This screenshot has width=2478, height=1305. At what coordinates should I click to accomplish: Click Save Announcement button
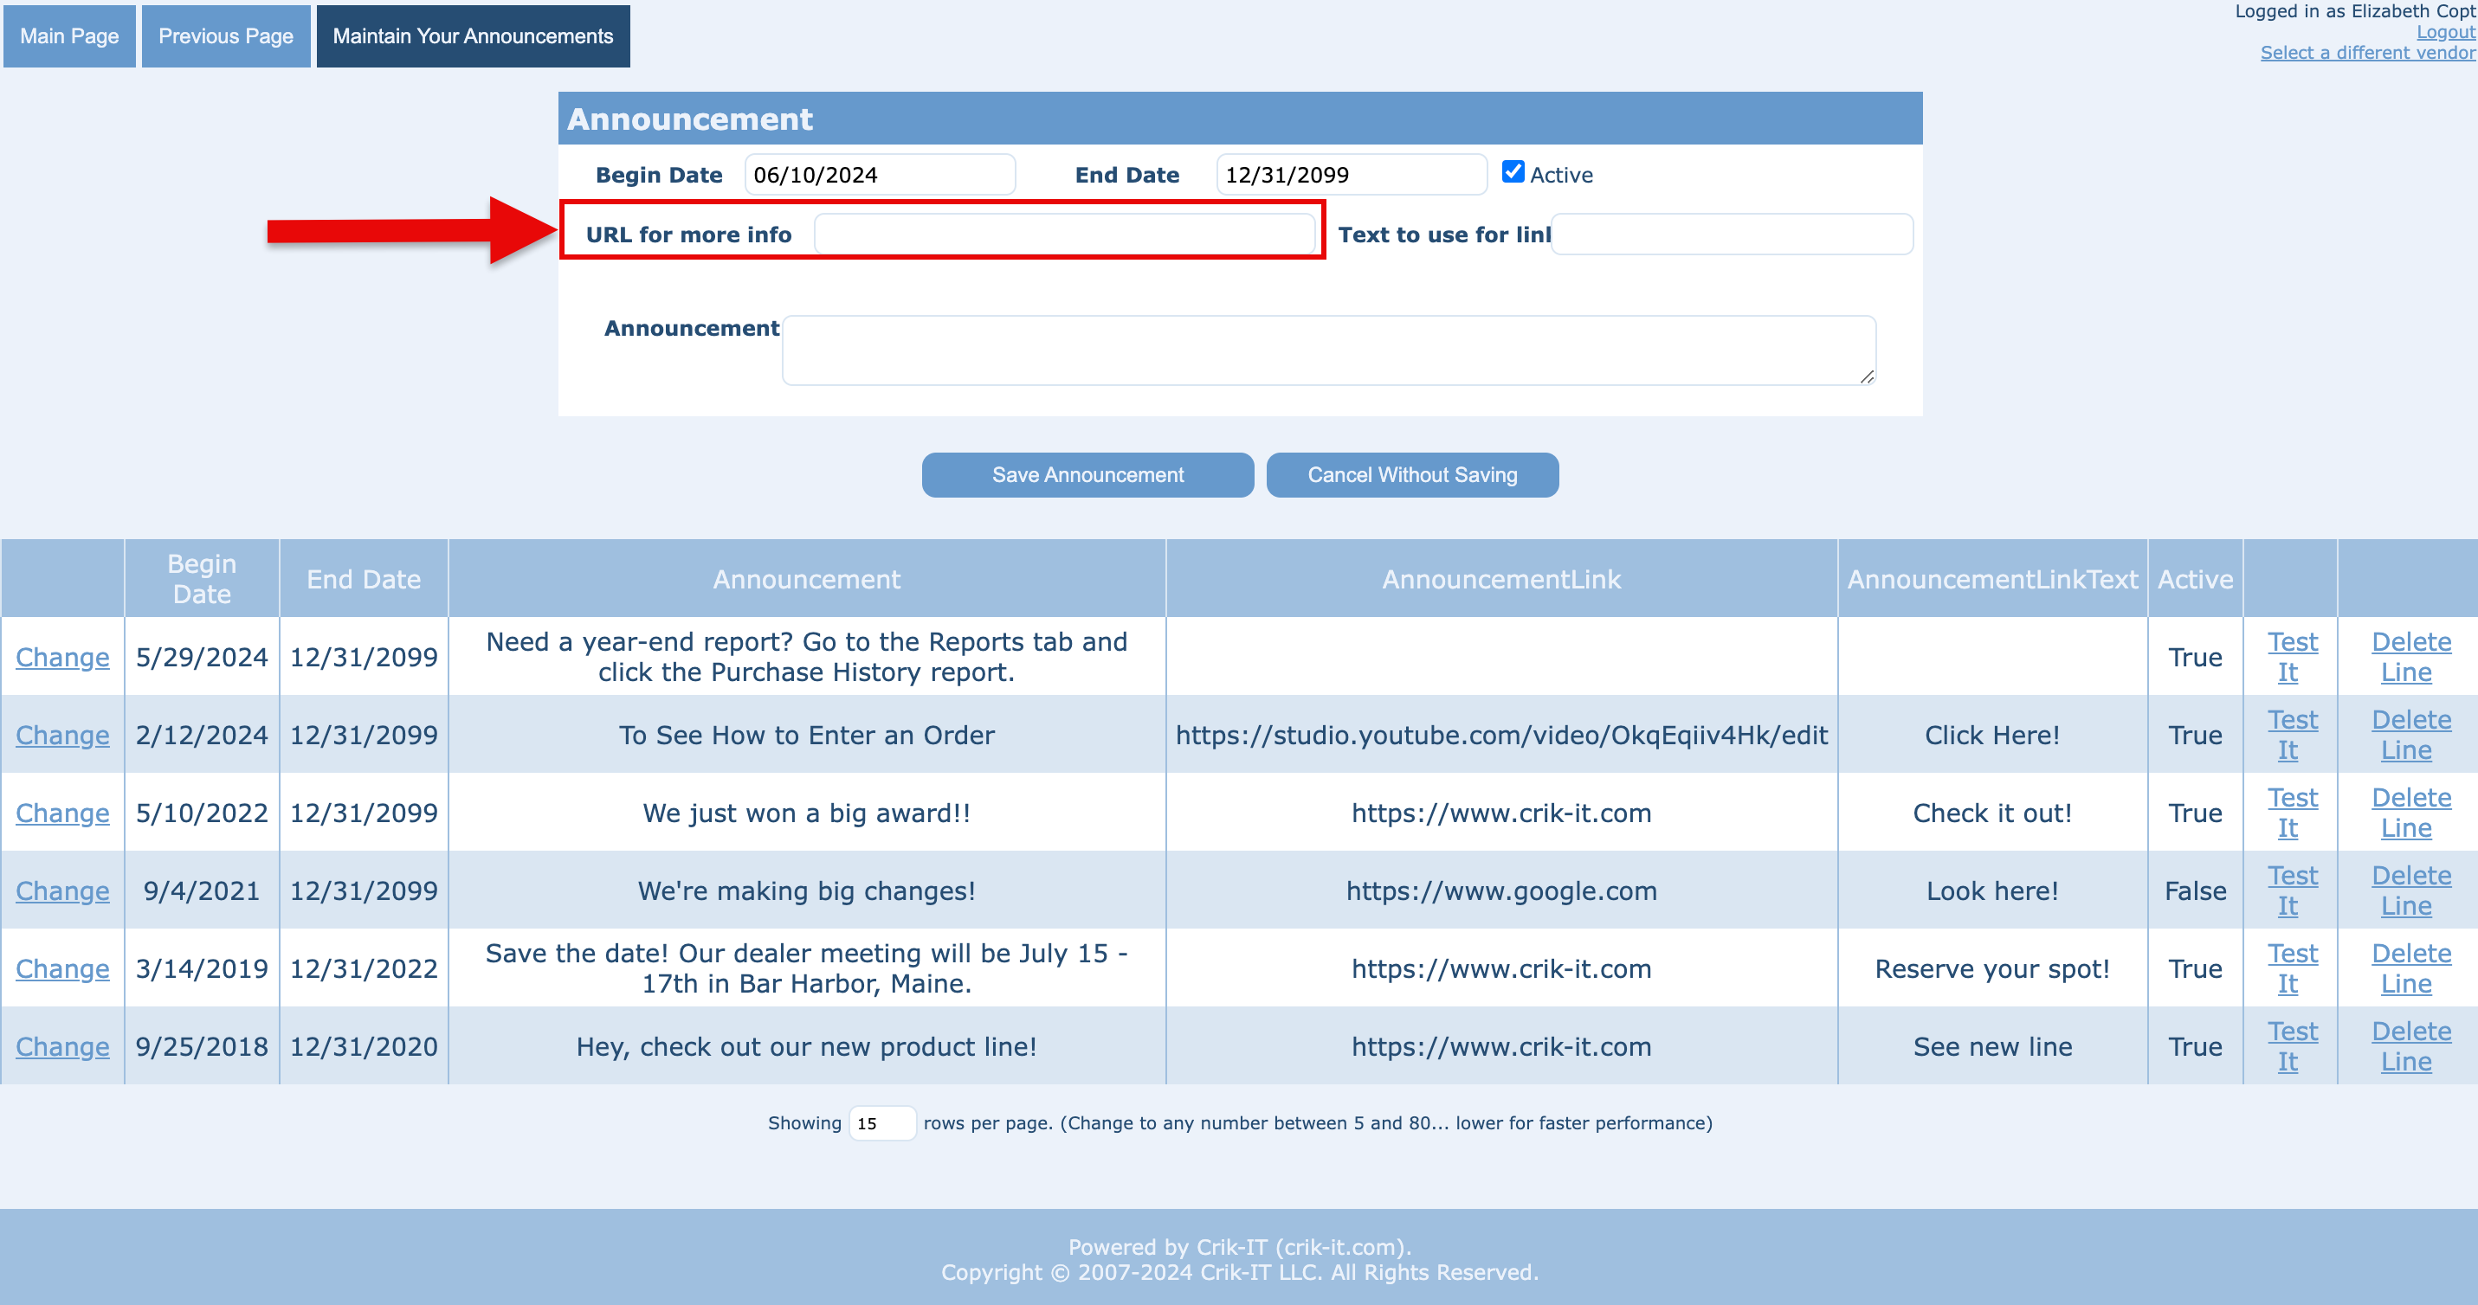[1087, 475]
